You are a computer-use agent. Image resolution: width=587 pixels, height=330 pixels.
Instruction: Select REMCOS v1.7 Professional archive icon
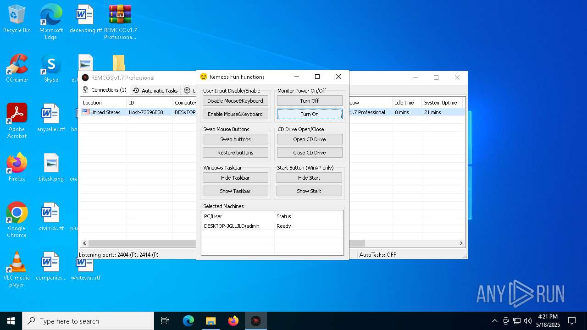click(x=120, y=22)
